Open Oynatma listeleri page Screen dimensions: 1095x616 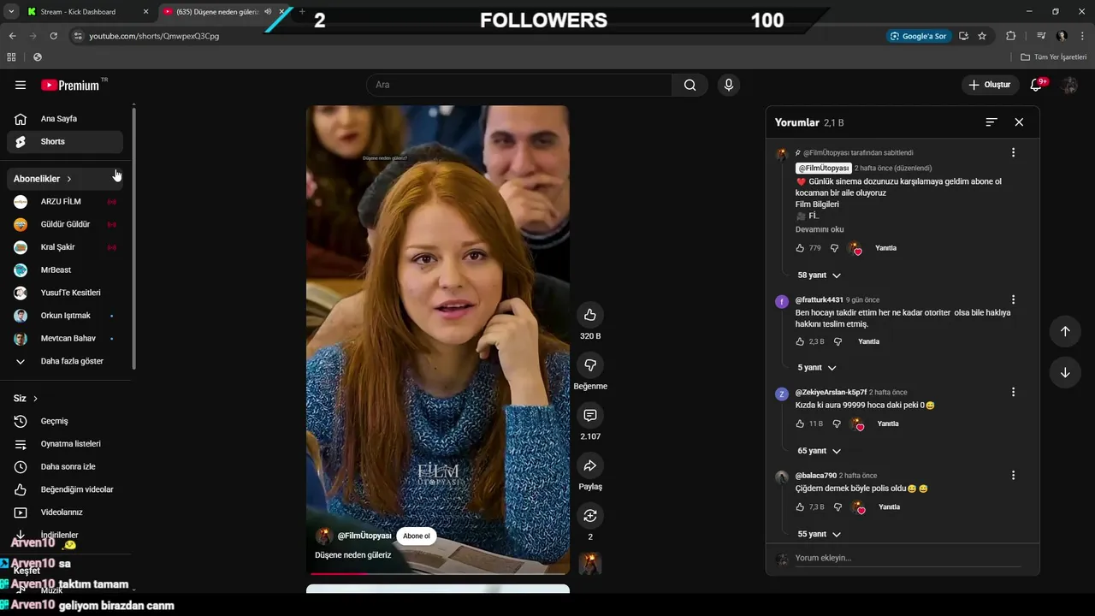click(65, 444)
